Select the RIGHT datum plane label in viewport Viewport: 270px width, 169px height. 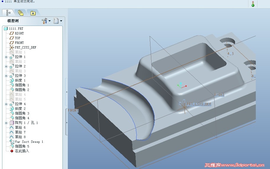219,95
